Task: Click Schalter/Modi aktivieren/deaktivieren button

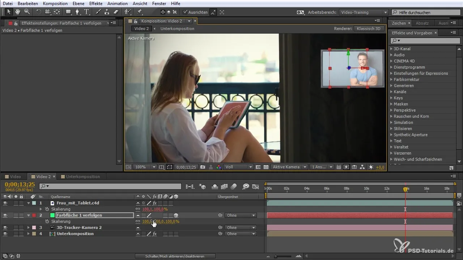Action: pyautogui.click(x=175, y=256)
